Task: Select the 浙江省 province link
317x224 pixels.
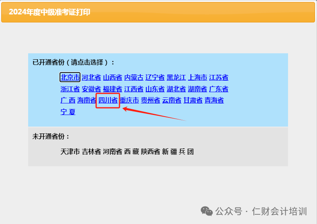Action: click(70, 89)
